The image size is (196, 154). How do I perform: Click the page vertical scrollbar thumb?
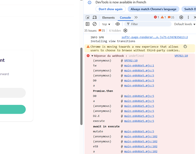[x=81, y=86]
